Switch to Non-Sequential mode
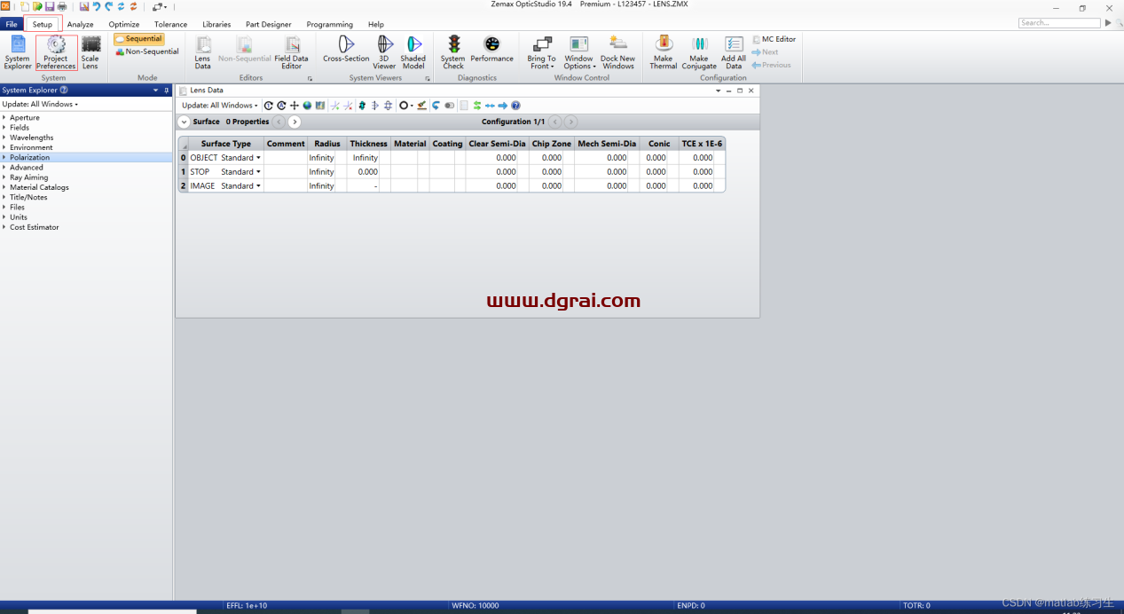 pos(147,51)
